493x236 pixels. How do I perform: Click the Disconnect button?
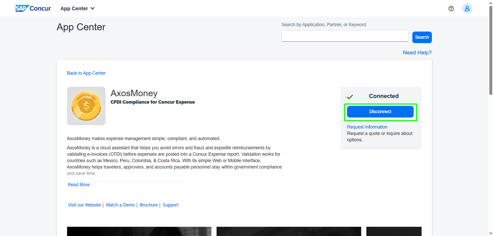pyautogui.click(x=380, y=112)
